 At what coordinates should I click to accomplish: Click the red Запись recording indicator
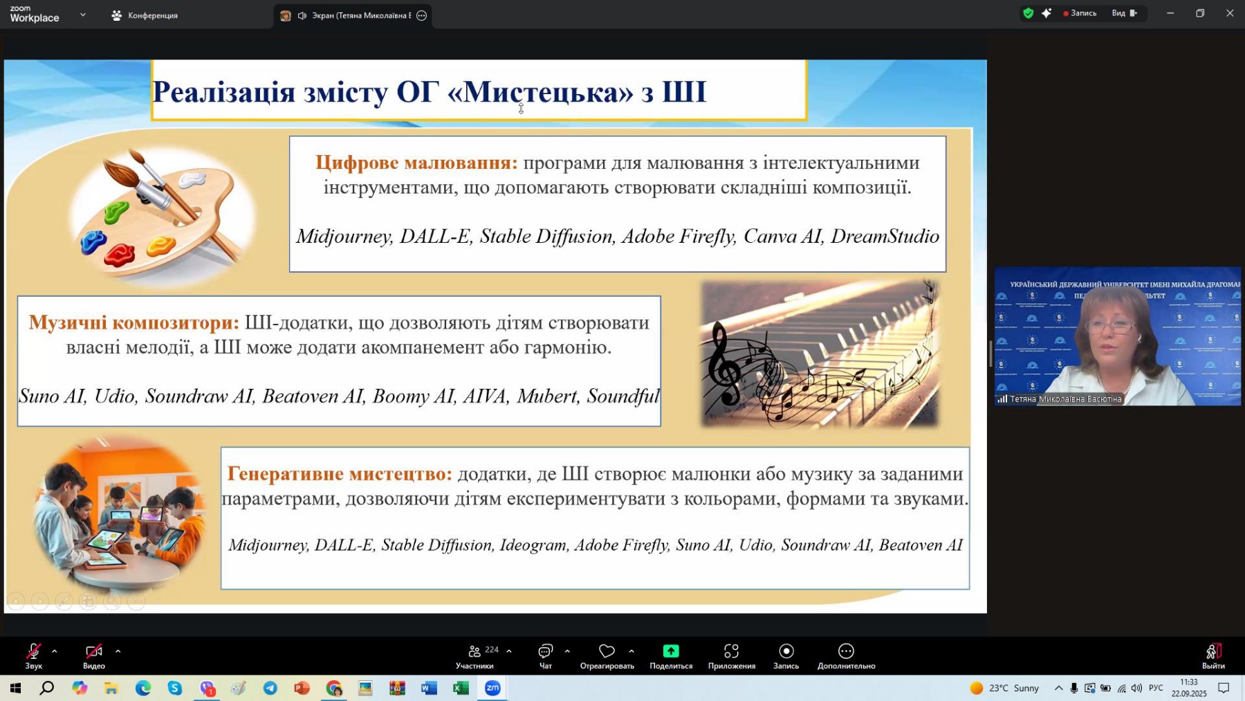[1080, 13]
